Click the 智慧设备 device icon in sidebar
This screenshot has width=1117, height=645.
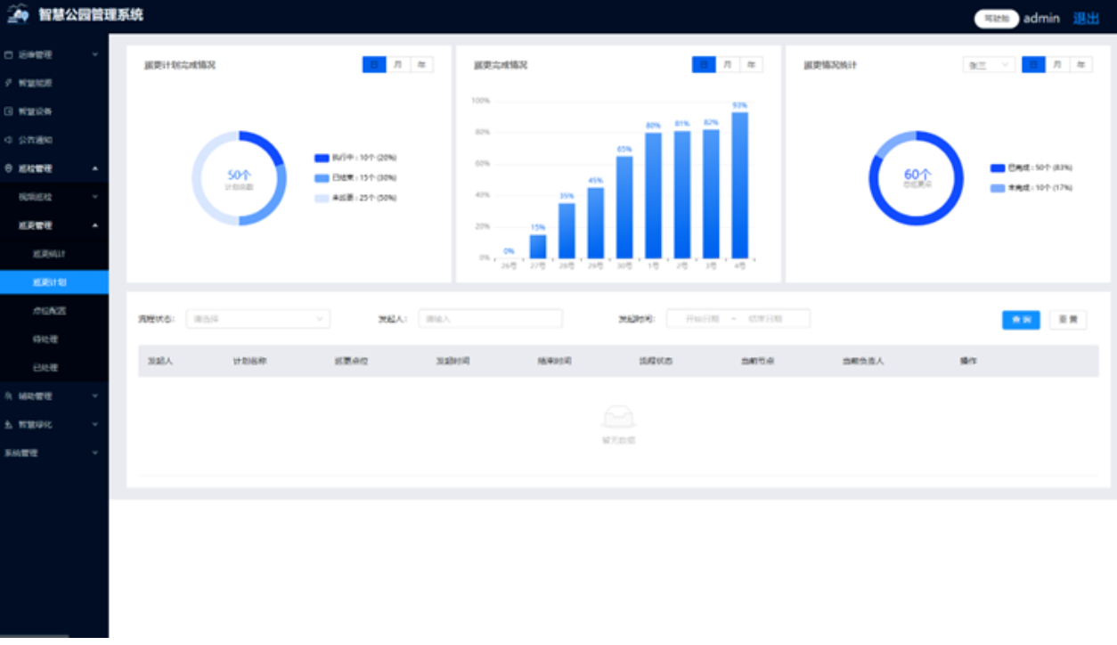point(9,111)
